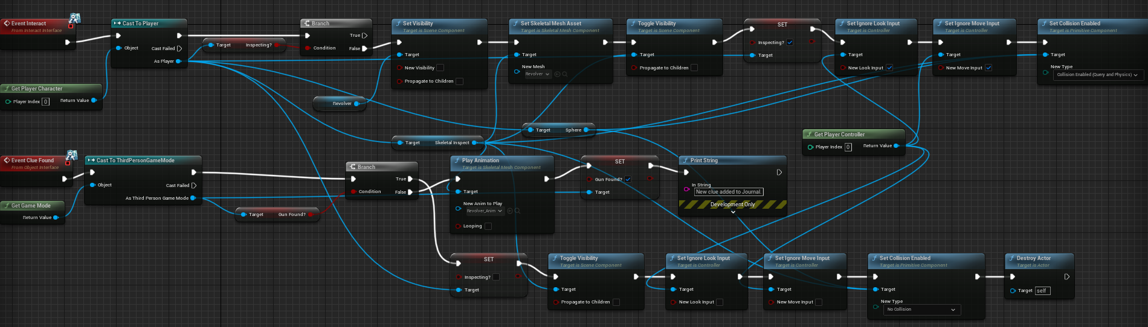This screenshot has height=327, width=1148.
Task: Click the Player Index field in Get Player Character
Action: pos(45,101)
